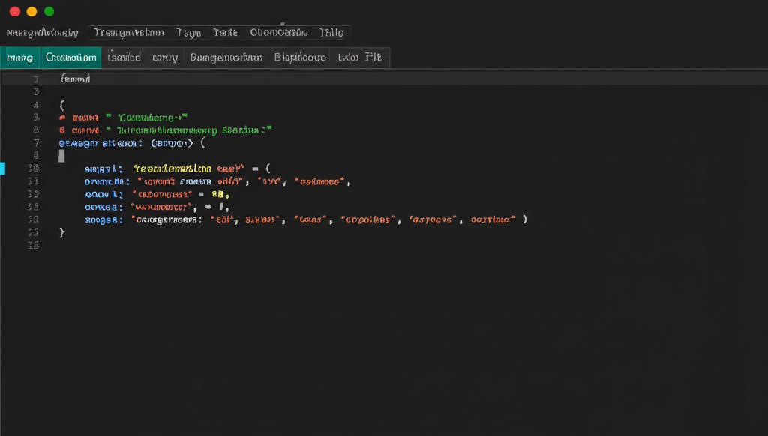768x436 pixels.
Task: Click the breadcrumb text above the code
Action: point(76,79)
